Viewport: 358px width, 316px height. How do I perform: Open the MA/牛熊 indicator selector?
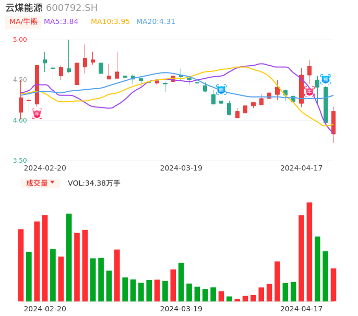23,22
